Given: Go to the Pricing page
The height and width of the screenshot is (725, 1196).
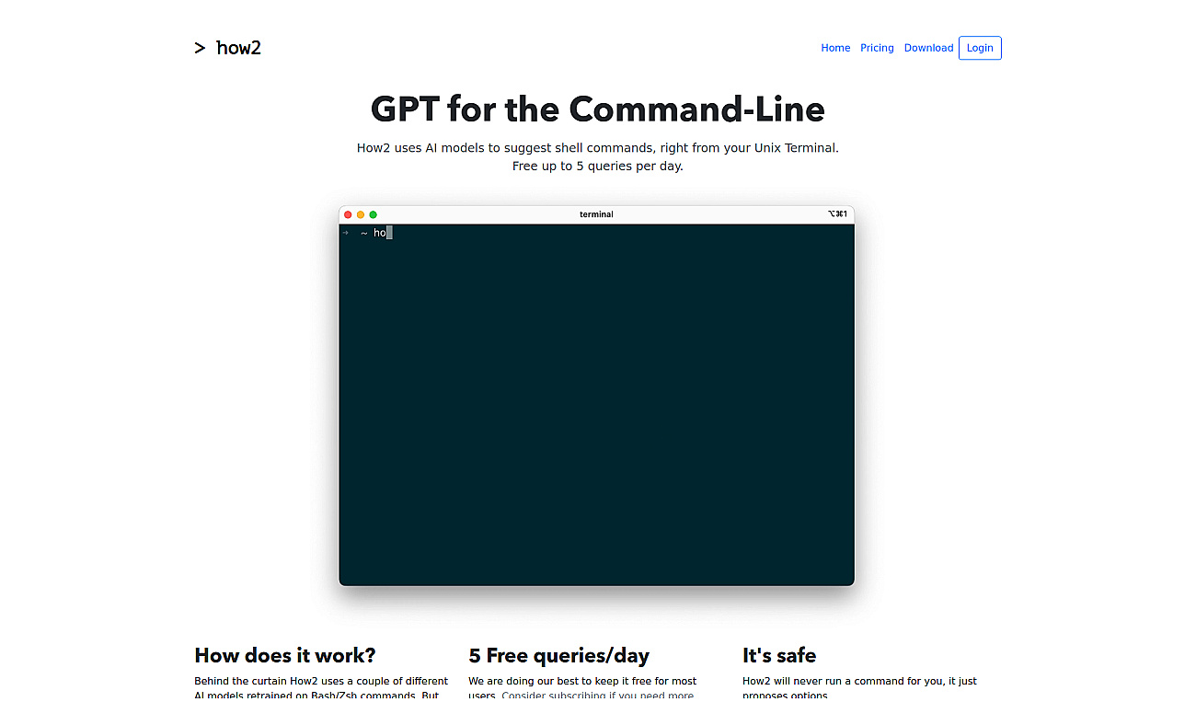Looking at the screenshot, I should [x=877, y=48].
